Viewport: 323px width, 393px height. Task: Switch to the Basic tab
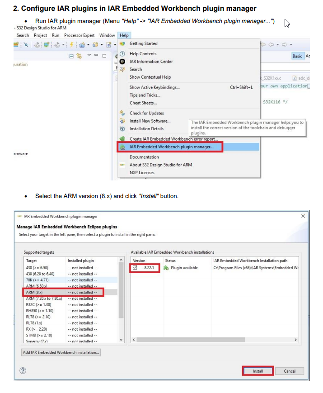pyautogui.click(x=297, y=56)
